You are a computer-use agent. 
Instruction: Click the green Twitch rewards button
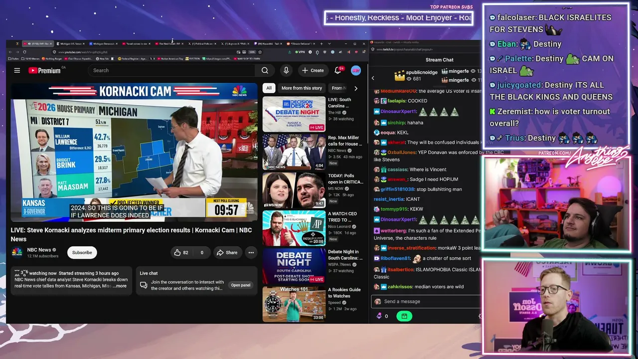click(x=404, y=316)
